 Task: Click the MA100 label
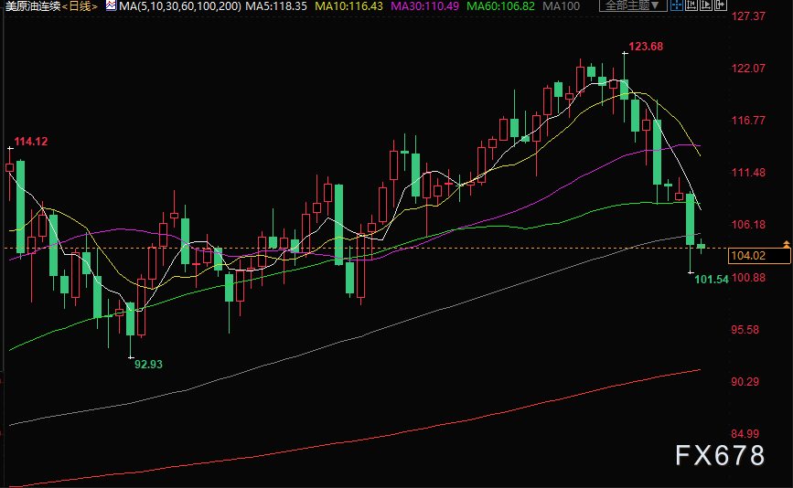pos(562,6)
